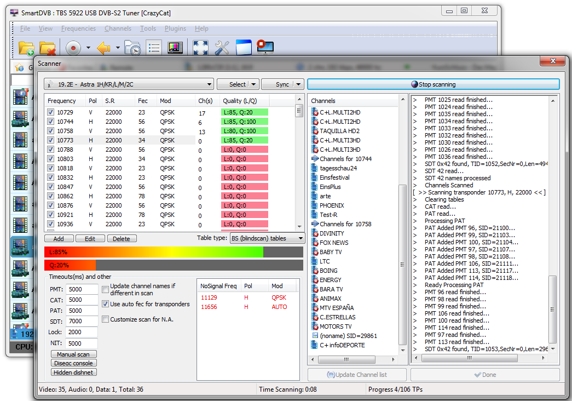Toggle checkbox for frequency 10773
The height and width of the screenshot is (401, 572).
[x=51, y=140]
